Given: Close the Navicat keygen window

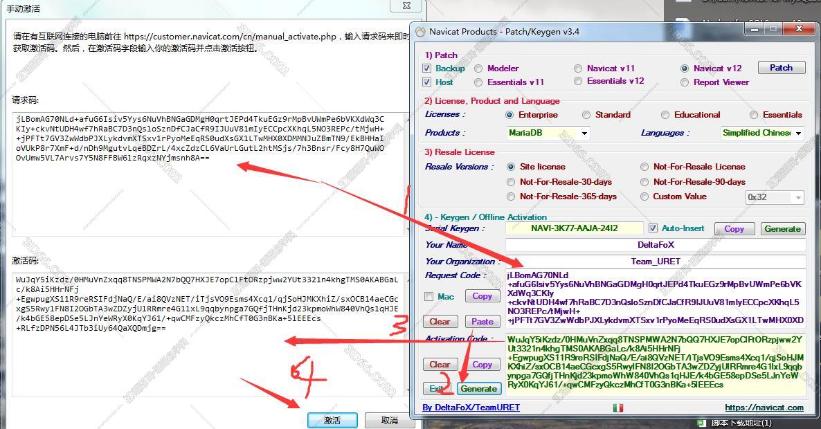Looking at the screenshot, I should click(799, 29).
